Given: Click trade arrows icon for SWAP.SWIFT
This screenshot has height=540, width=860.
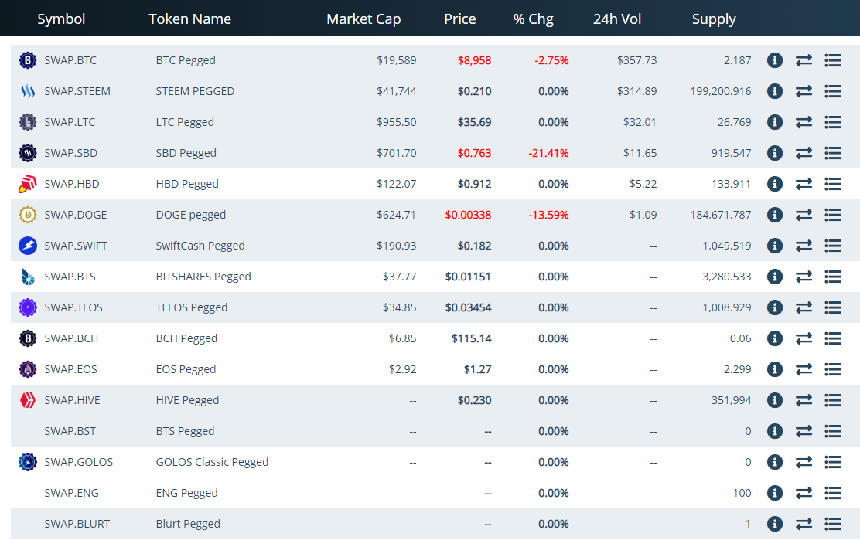Looking at the screenshot, I should click(804, 246).
